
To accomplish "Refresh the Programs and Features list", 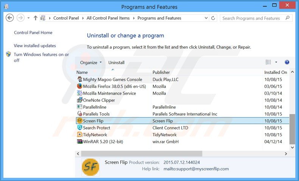I will pos(213,18).
